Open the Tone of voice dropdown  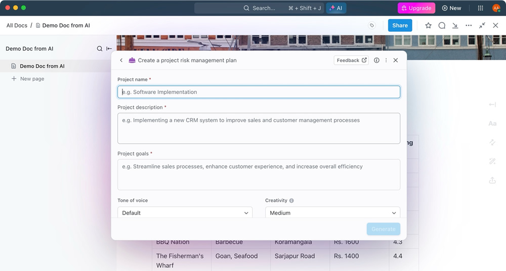(185, 212)
